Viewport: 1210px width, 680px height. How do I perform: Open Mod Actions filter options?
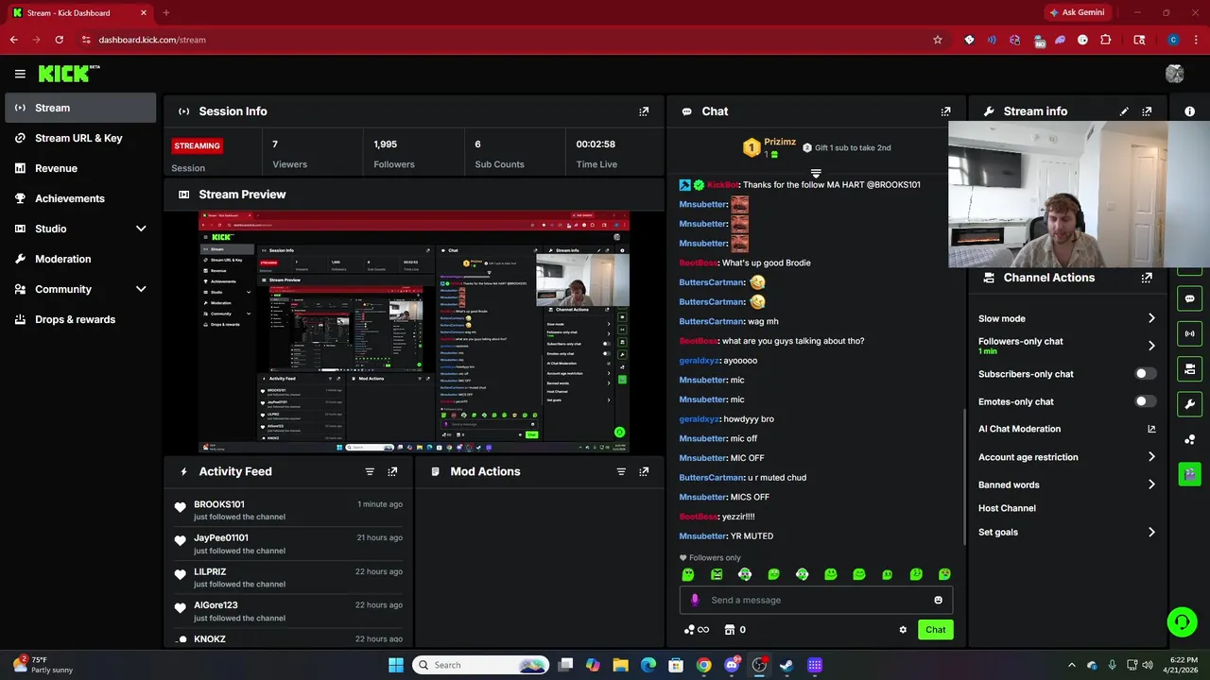(x=621, y=471)
